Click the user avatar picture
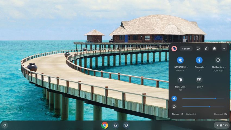This screenshot has height=130, width=231. tap(174, 49)
